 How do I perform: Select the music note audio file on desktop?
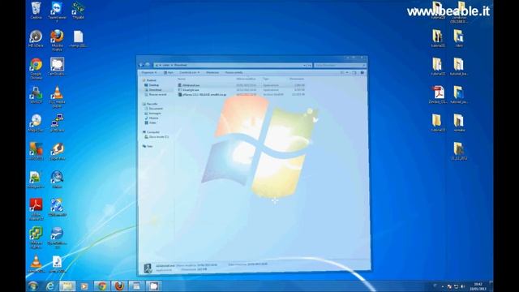pos(57,264)
